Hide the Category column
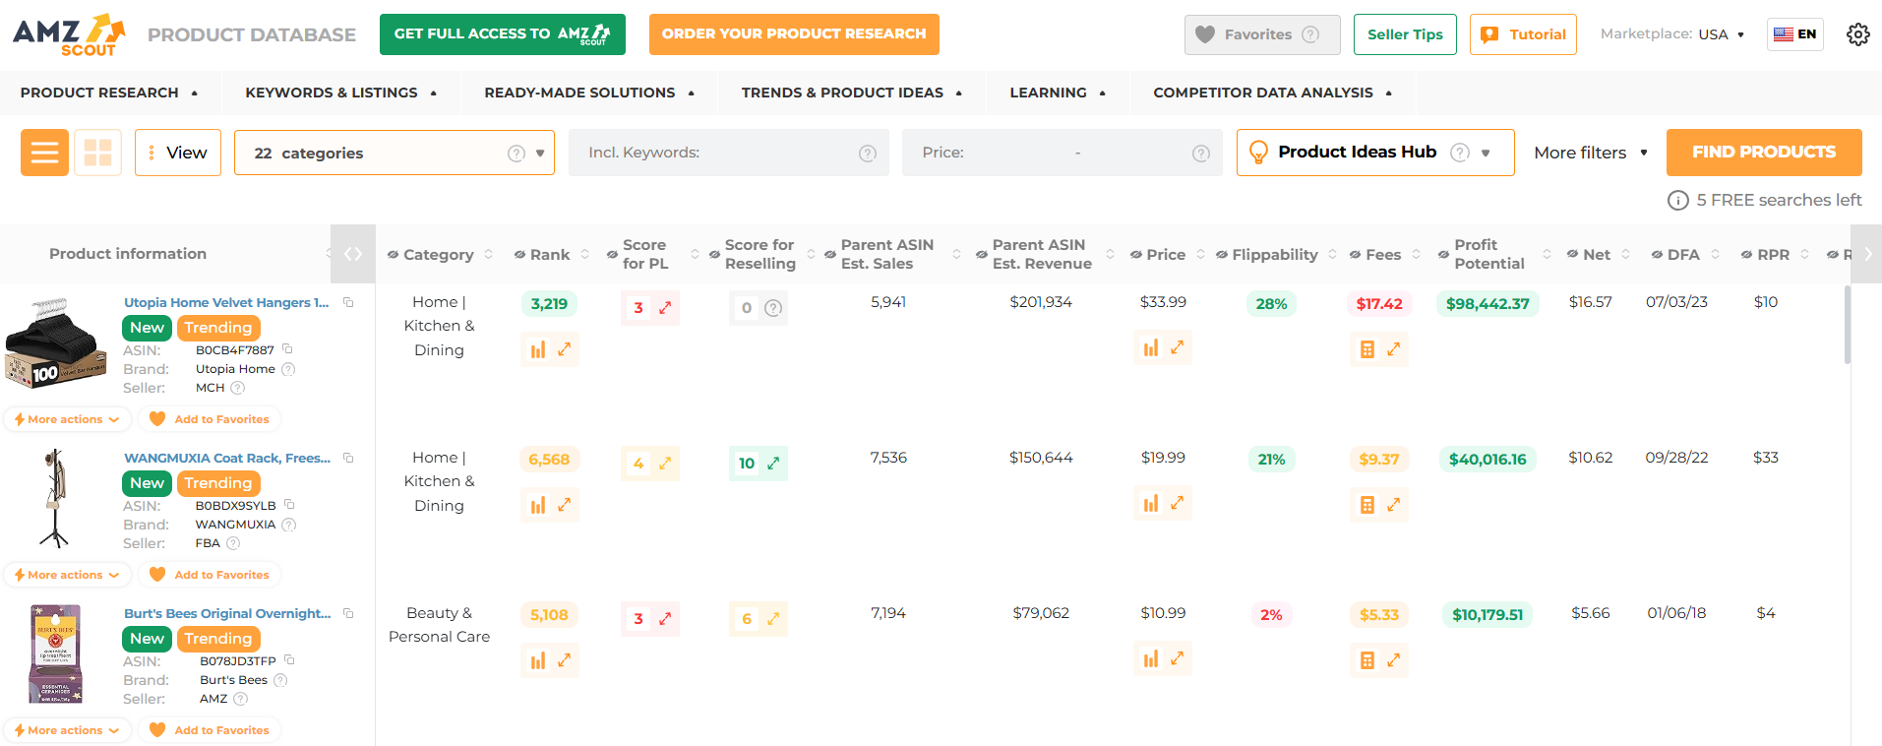The height and width of the screenshot is (746, 1882). click(394, 255)
